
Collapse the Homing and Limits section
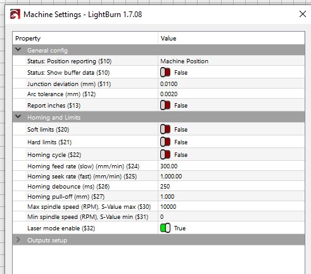[18, 116]
